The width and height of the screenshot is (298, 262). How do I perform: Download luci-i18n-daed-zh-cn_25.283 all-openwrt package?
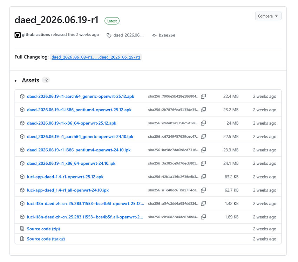(85, 217)
